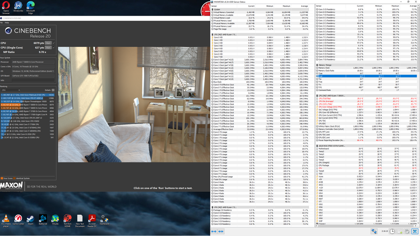Open the Dashboard desktop shortcut
The image size is (420, 236).
click(x=104, y=220)
